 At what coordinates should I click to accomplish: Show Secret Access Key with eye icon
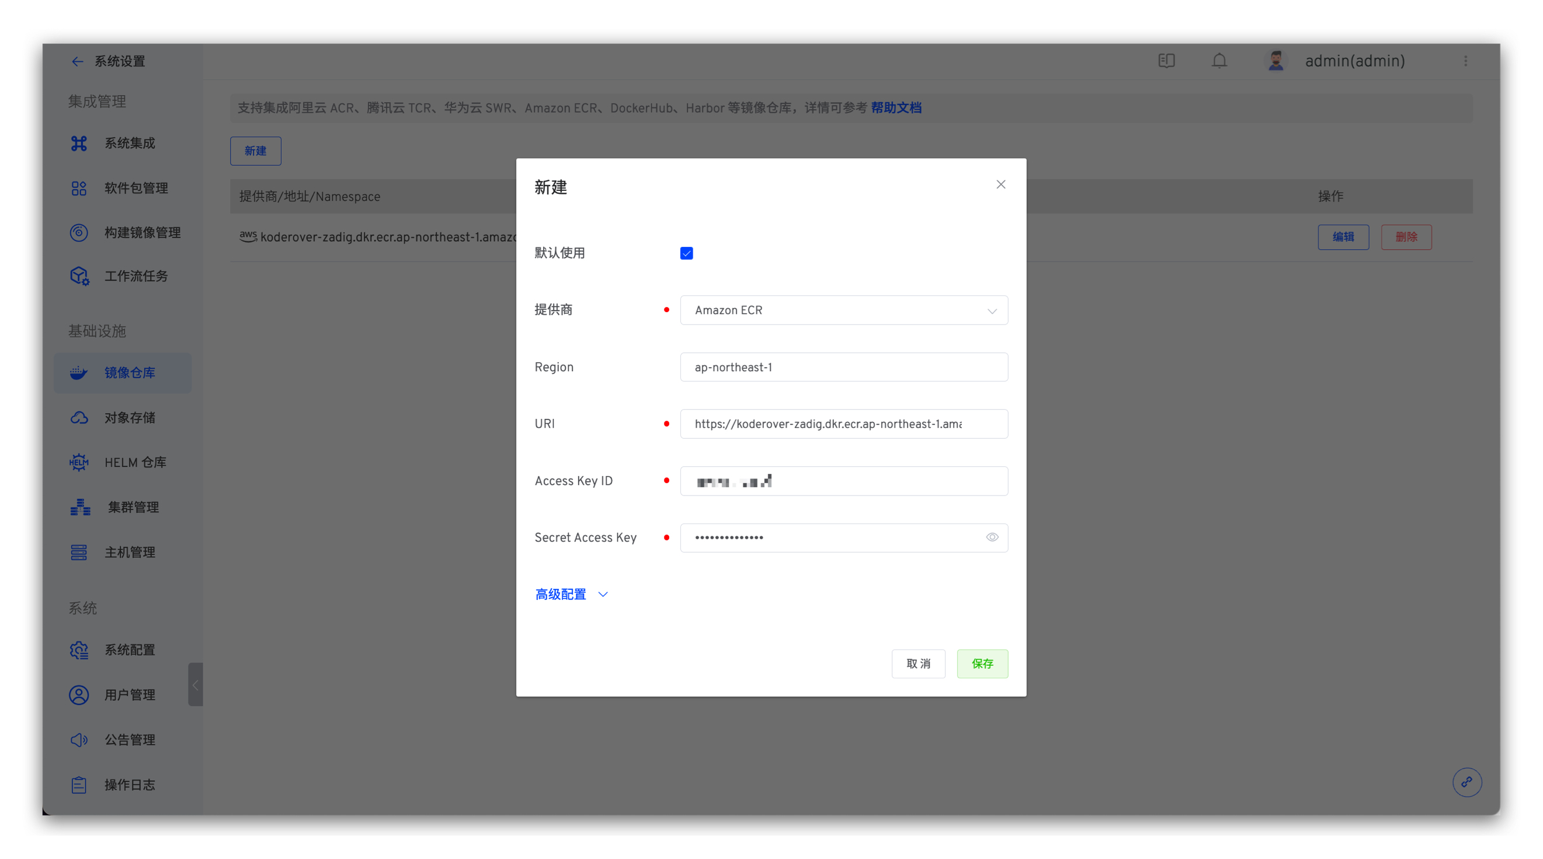(x=992, y=537)
